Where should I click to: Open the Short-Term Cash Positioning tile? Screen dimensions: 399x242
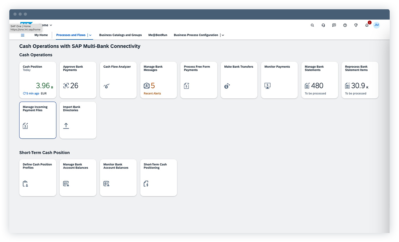[x=158, y=177]
